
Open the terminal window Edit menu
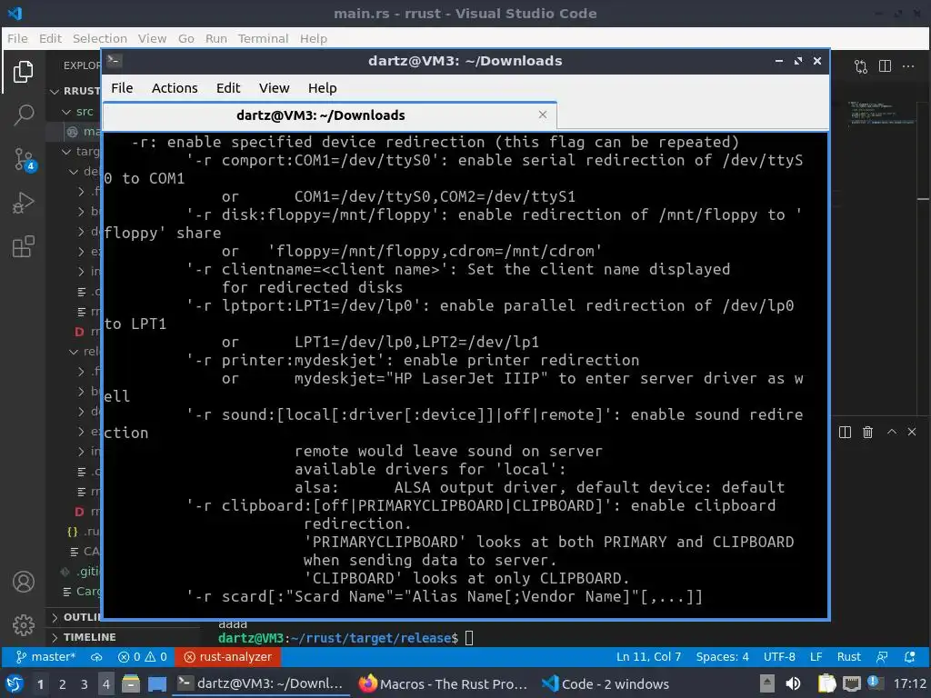[228, 88]
